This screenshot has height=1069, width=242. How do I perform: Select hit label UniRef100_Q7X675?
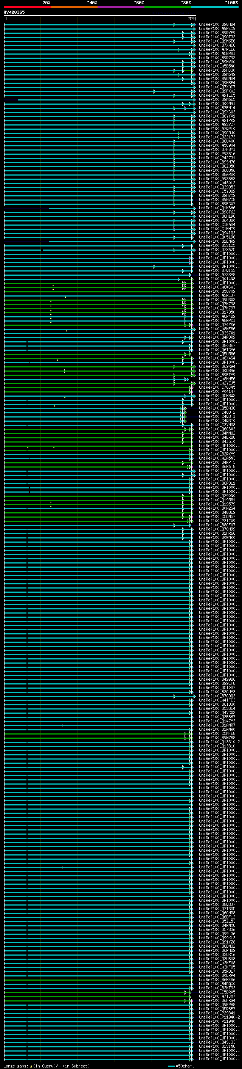pyautogui.click(x=217, y=250)
